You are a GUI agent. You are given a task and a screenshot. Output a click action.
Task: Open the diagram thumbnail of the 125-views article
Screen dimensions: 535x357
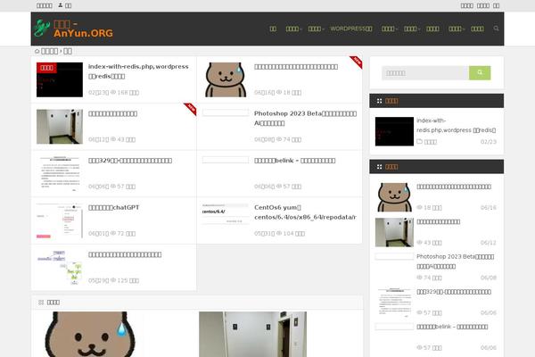pos(60,268)
